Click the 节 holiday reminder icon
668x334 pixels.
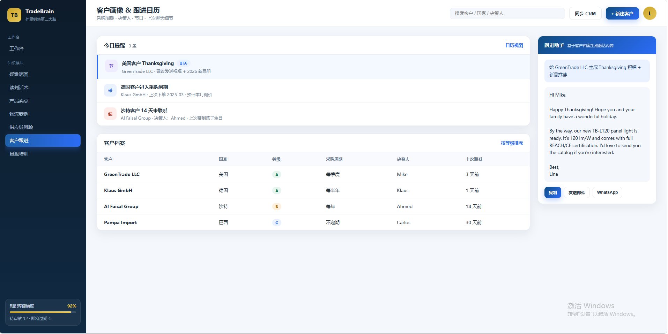111,66
